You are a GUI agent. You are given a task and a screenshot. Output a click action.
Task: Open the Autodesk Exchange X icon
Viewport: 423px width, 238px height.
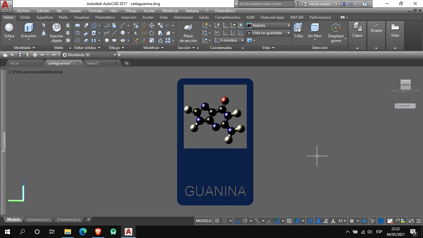[343, 4]
